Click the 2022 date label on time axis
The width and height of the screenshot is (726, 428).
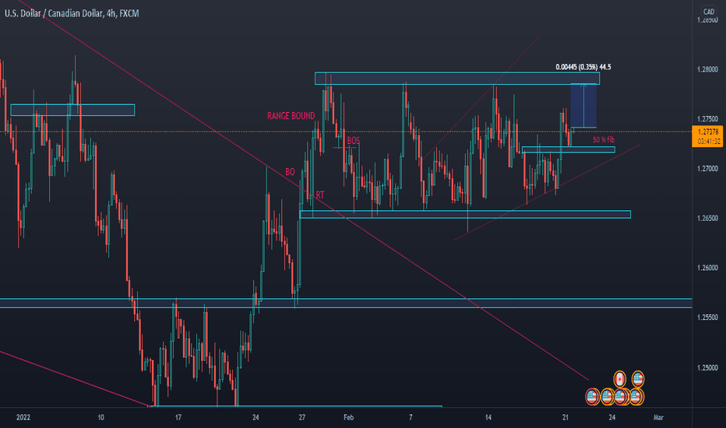pos(23,417)
